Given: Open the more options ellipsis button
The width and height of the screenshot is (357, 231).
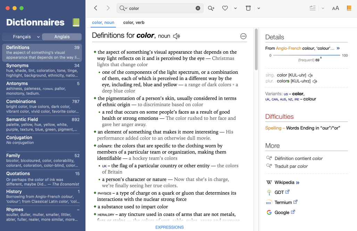Looking at the screenshot, I should 243,36.
